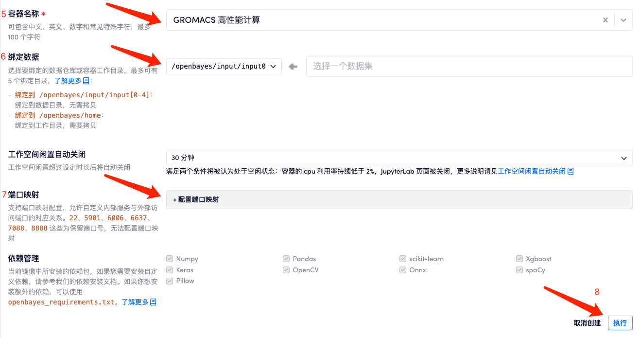Image resolution: width=640 pixels, height=338 pixels.
Task: Toggle the spaCy dependency
Action: click(x=519, y=270)
